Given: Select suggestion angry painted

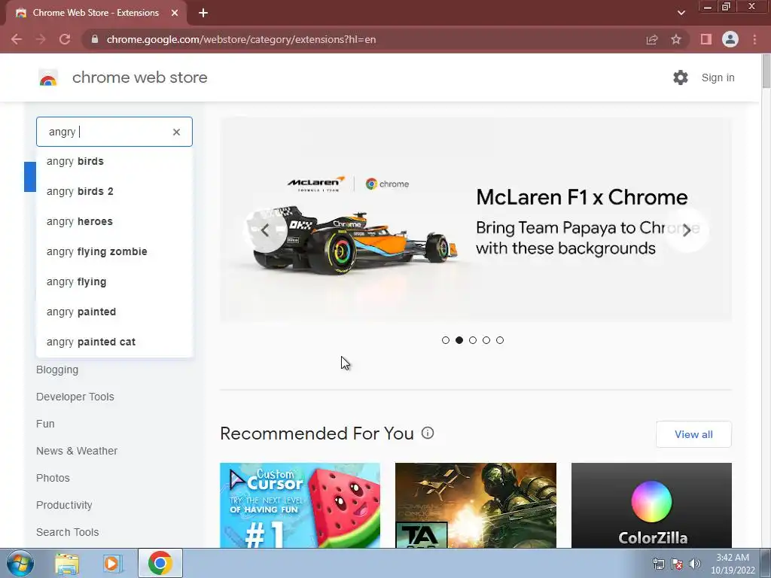Looking at the screenshot, I should 114,312.
